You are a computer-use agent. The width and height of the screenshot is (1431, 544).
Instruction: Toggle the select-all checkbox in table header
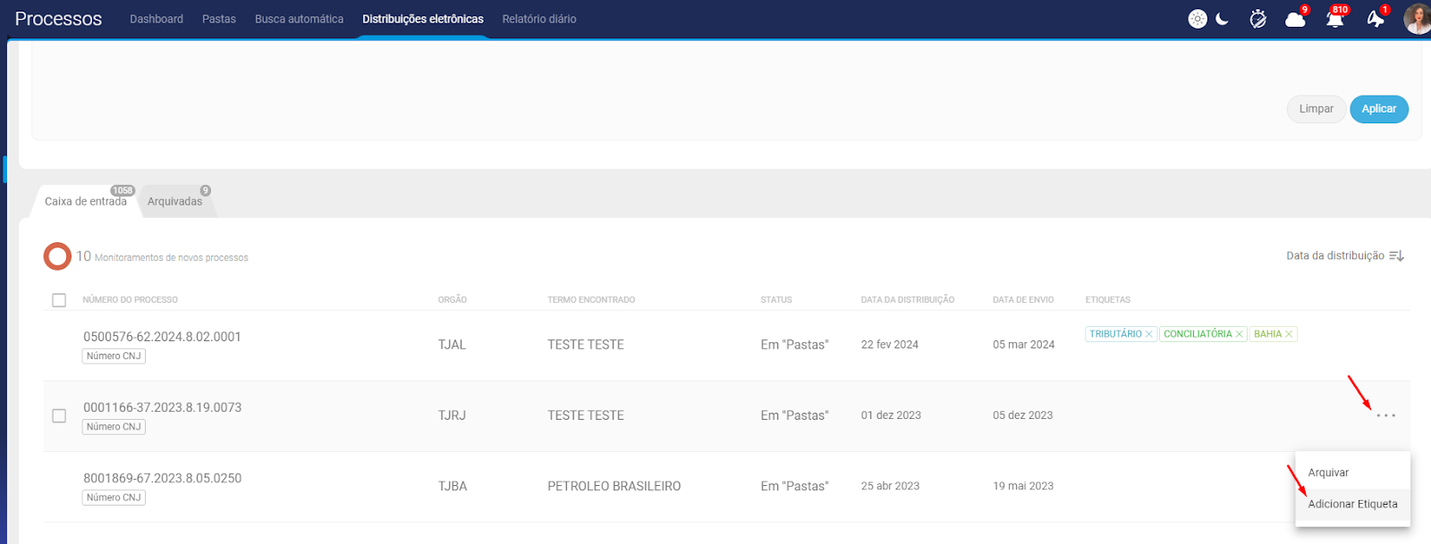59,300
